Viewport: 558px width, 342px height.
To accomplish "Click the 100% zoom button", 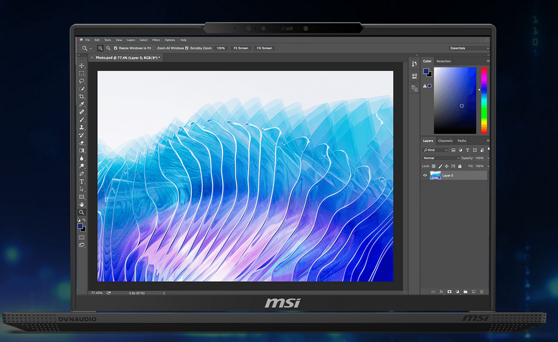I will [x=221, y=48].
